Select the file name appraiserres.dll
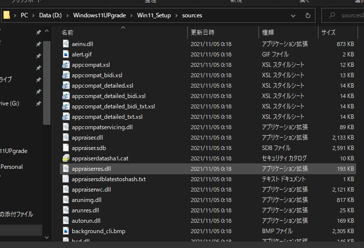 coord(91,169)
